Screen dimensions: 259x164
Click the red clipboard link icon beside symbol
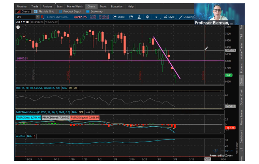[x=42, y=17]
